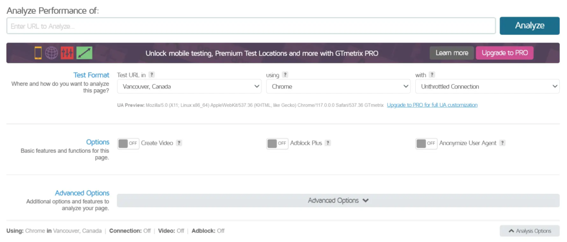
Task: Turn on Anonymize User Agent switch
Action: [x=426, y=143]
